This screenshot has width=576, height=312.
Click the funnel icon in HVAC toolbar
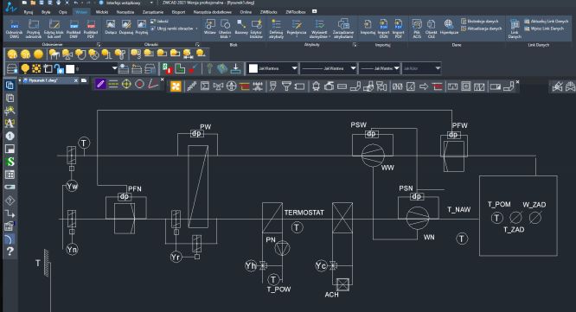pos(286,86)
